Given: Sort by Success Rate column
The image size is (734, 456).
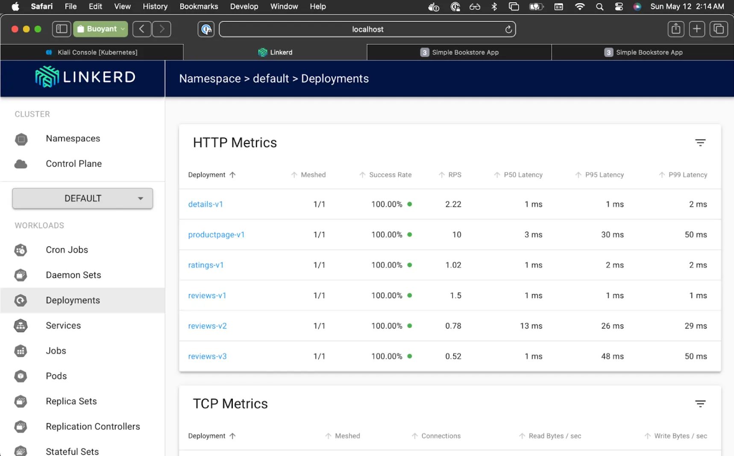Looking at the screenshot, I should 385,175.
